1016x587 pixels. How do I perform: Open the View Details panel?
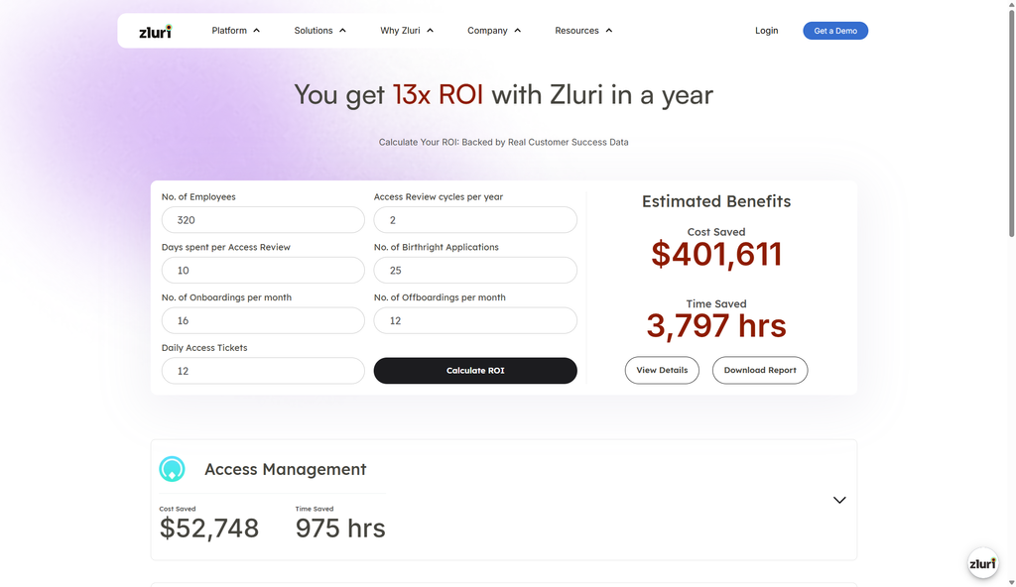[x=662, y=370]
